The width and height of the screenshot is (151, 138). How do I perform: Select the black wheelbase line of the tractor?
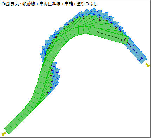[111, 36]
